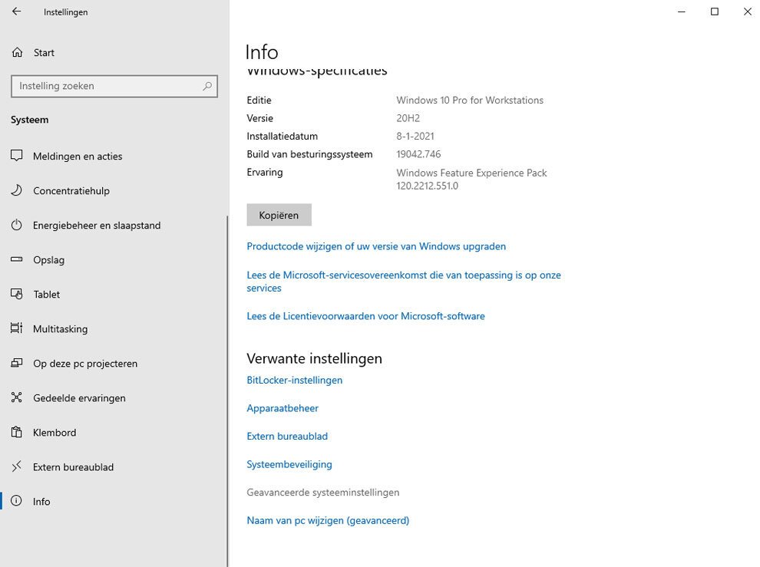Click the Energiebeheer power icon
760x567 pixels.
point(16,225)
